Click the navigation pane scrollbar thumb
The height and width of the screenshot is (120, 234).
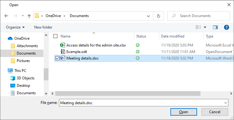pyautogui.click(x=46, y=74)
